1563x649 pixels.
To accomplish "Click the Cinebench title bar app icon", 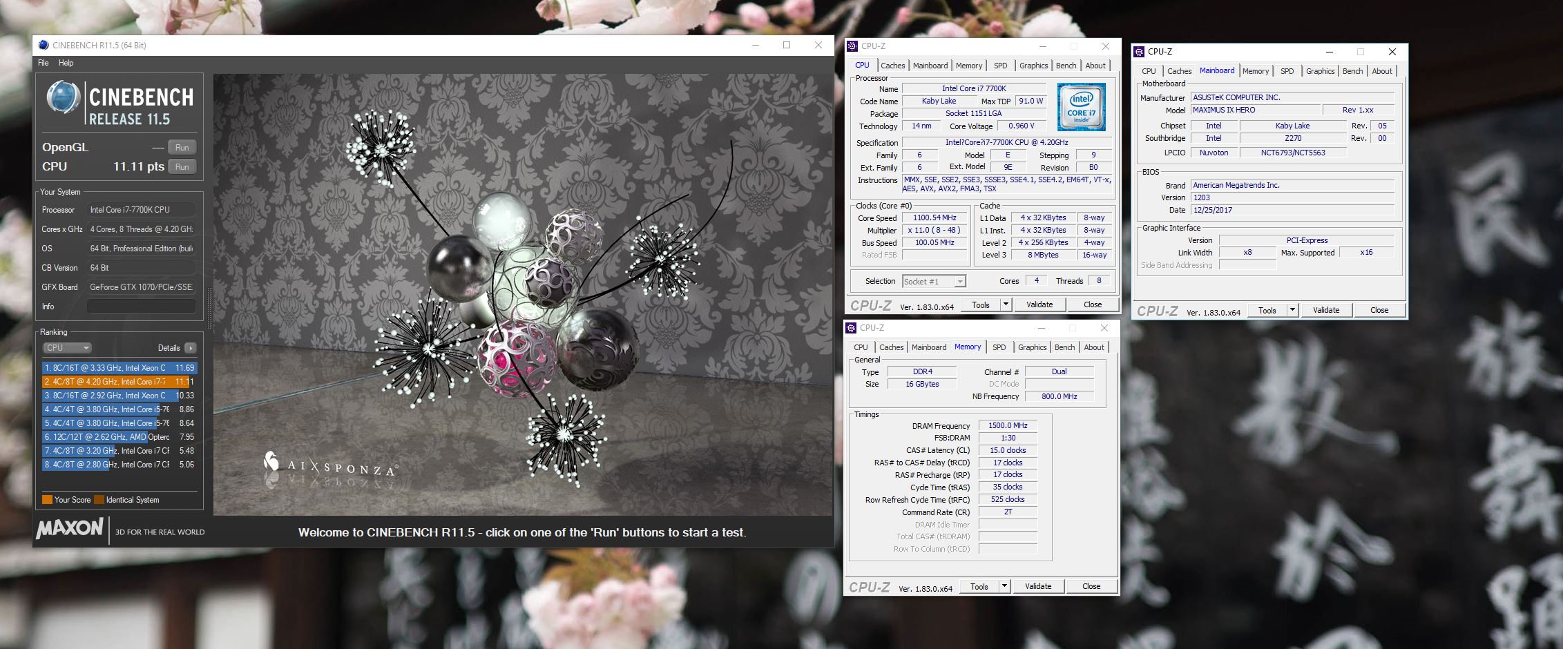I will 44,45.
